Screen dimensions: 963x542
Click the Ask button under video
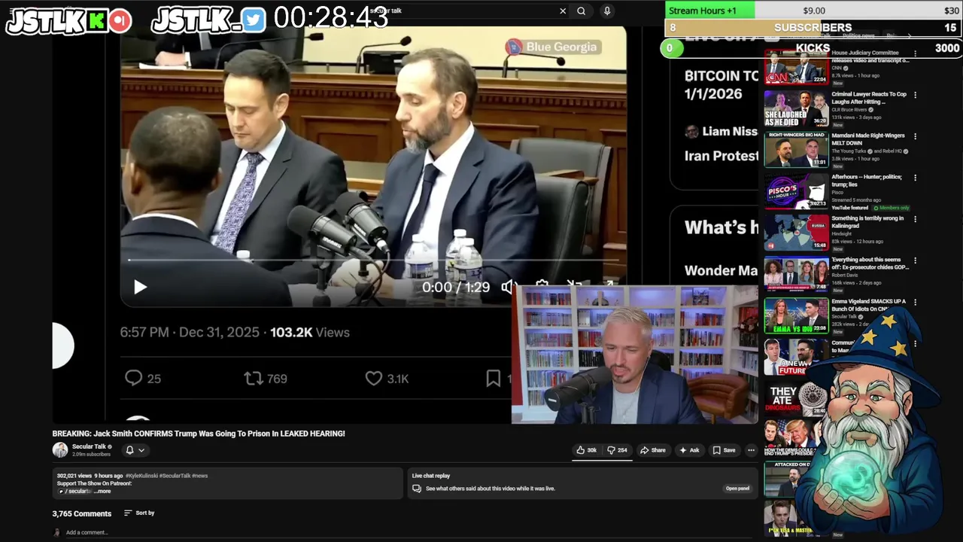point(689,450)
